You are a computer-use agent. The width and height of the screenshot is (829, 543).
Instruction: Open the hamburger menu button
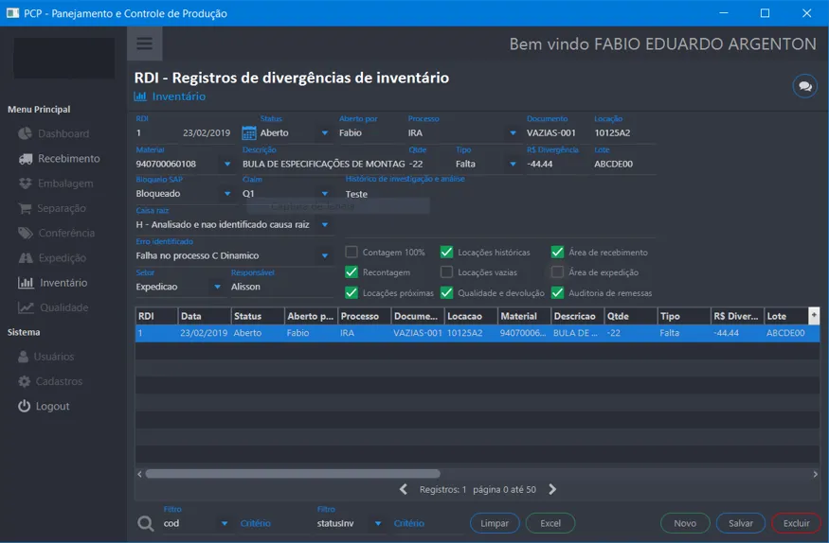pos(144,44)
